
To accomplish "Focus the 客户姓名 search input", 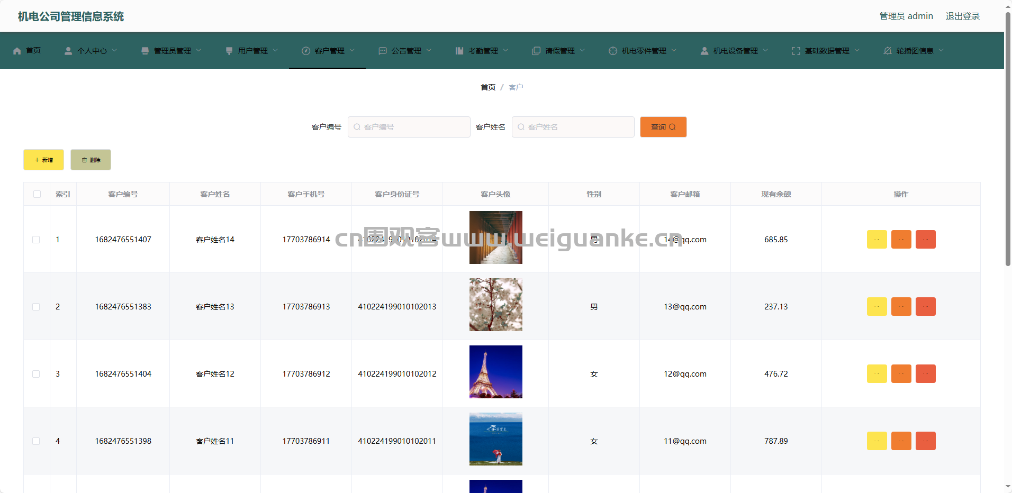I will click(573, 127).
